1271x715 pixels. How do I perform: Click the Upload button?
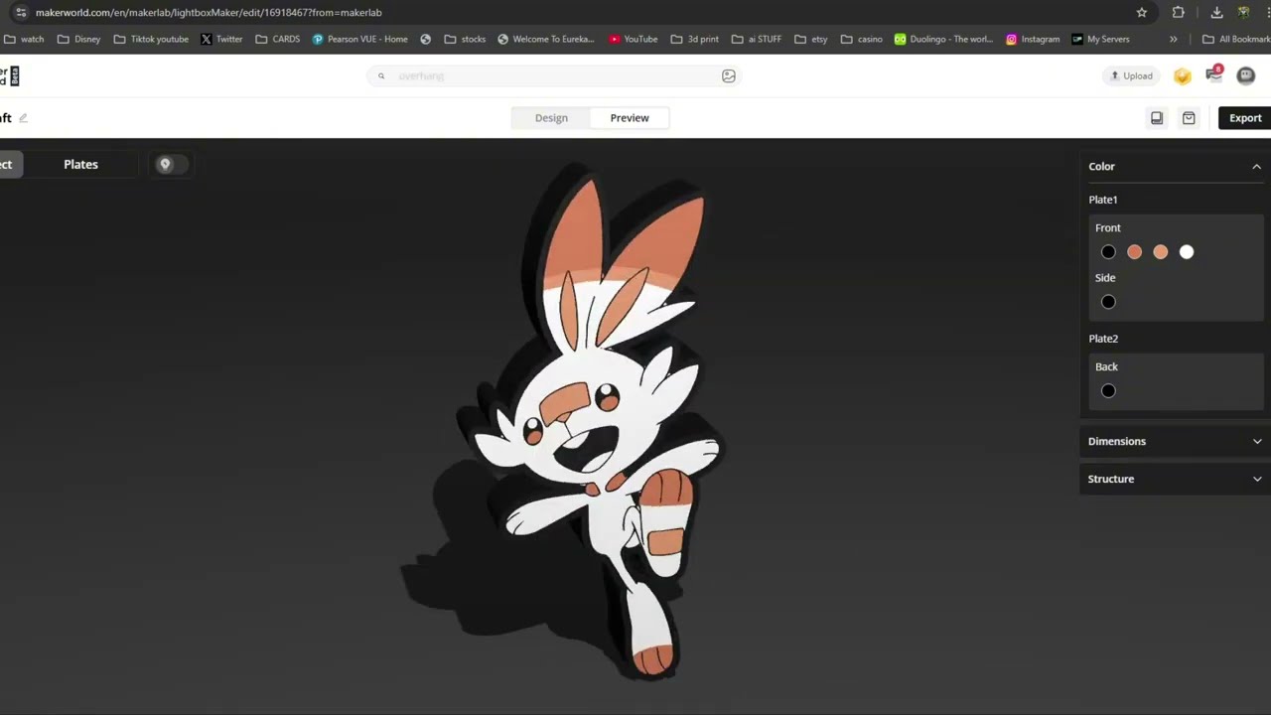[1131, 75]
